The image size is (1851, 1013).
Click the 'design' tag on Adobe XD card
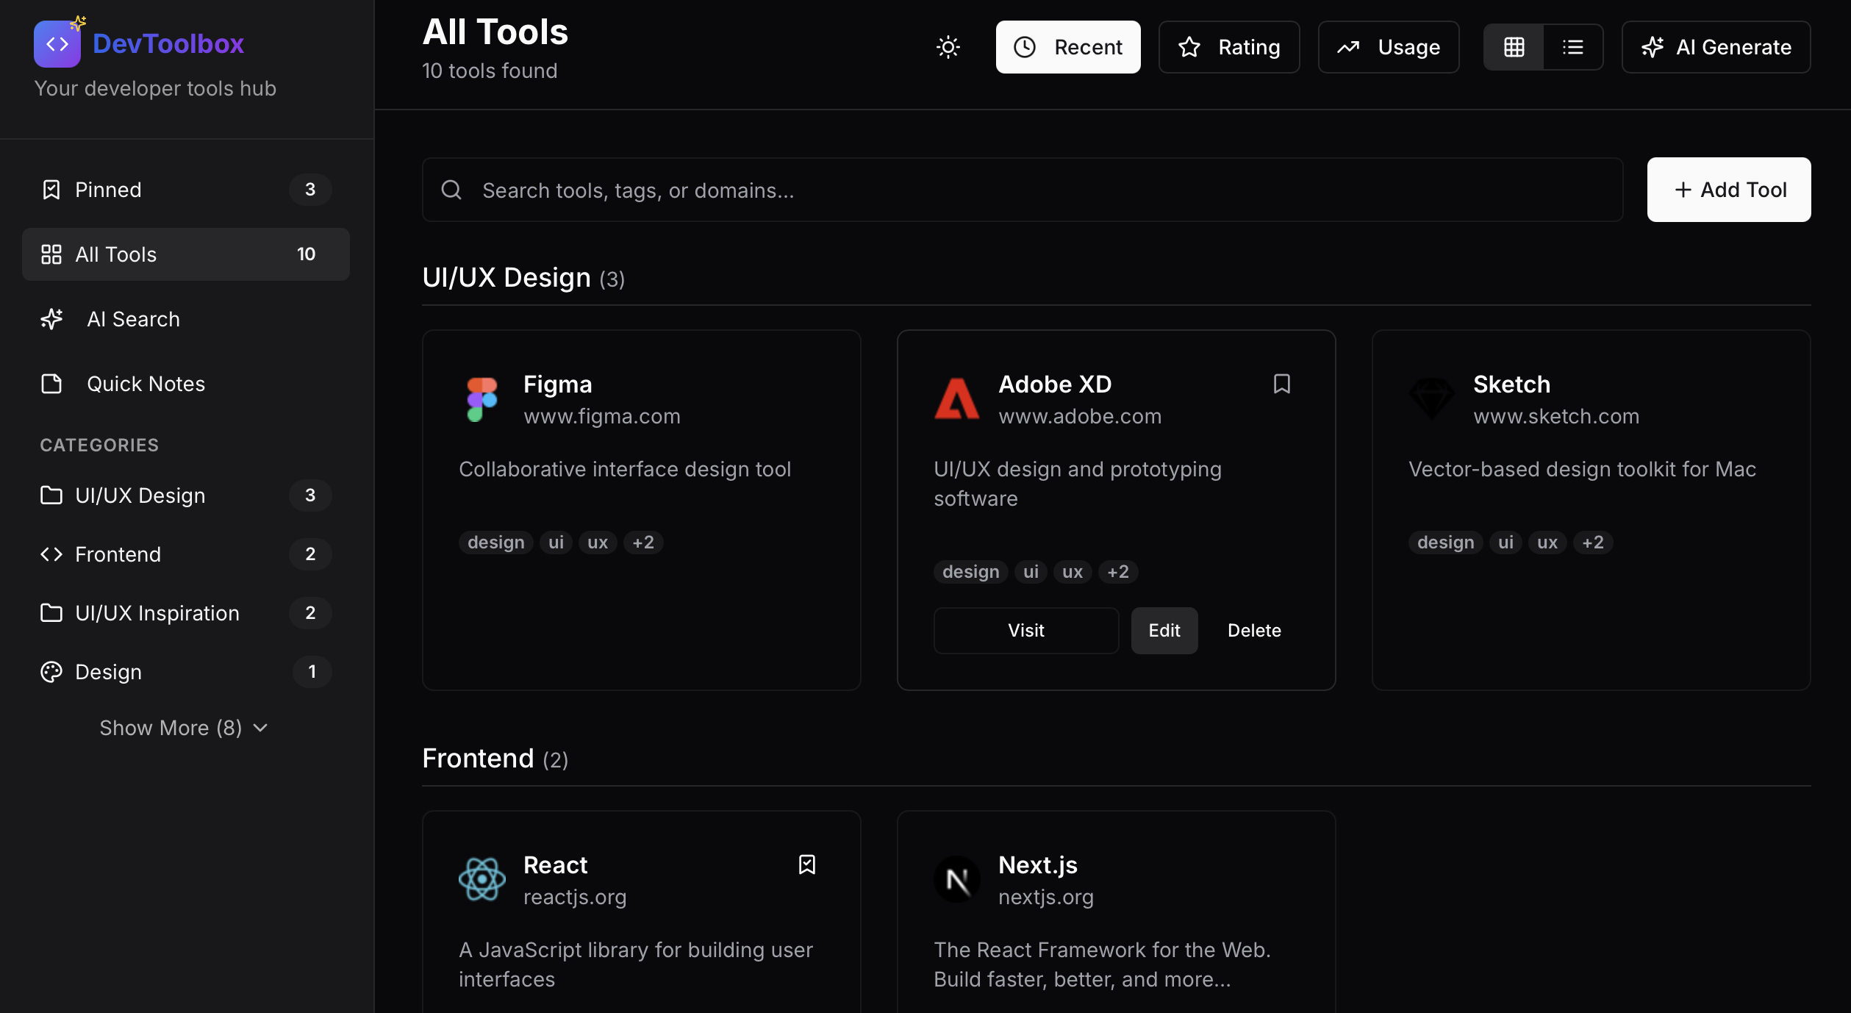tap(971, 572)
